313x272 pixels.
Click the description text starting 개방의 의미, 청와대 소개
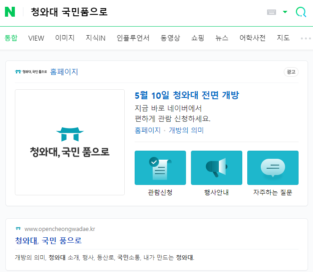tap(104, 258)
